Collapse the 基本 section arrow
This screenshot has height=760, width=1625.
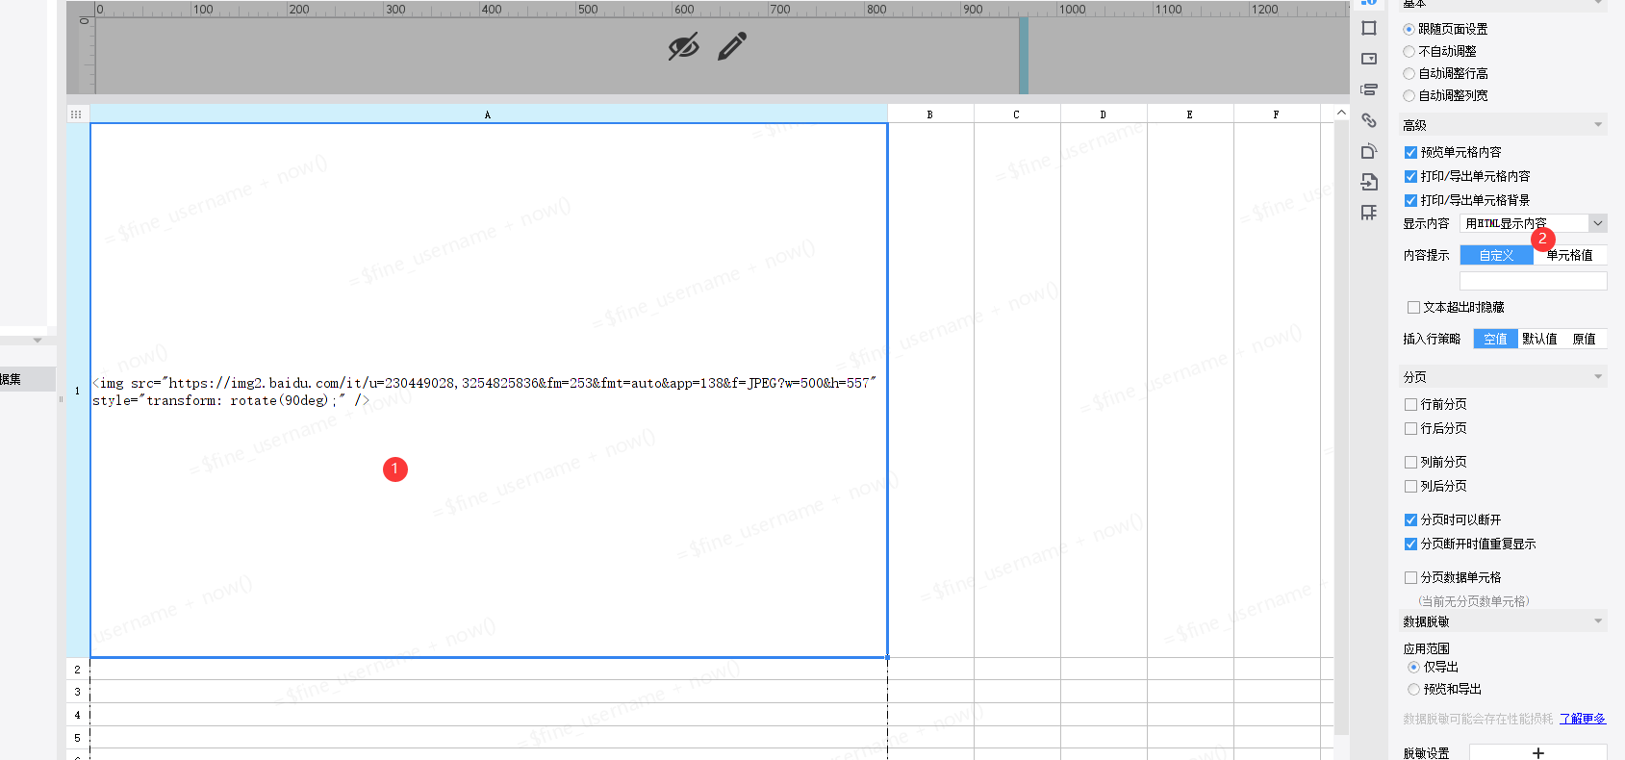[x=1598, y=3]
